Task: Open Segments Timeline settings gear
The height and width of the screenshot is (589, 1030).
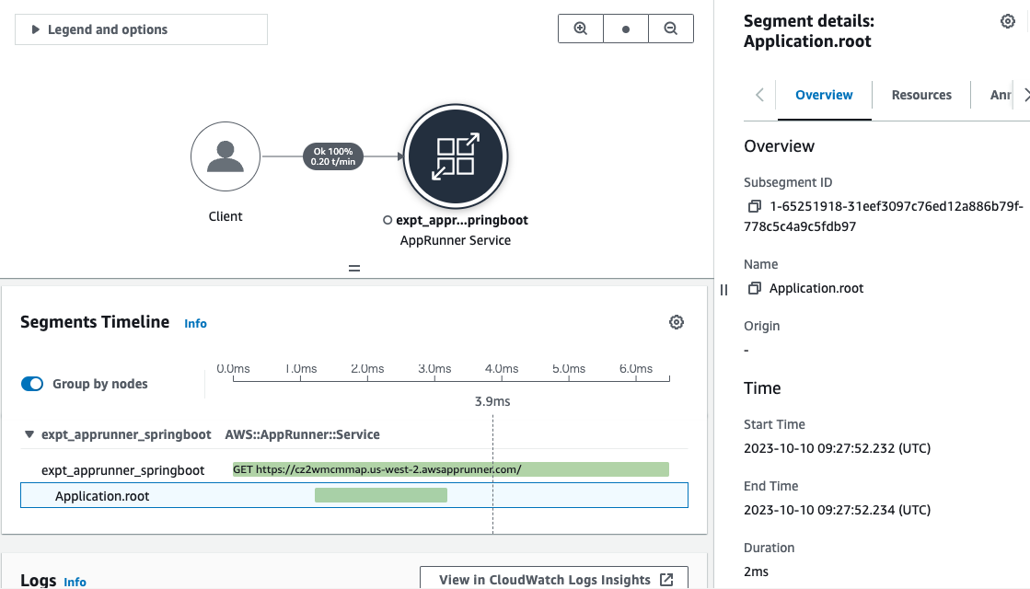Action: (676, 322)
